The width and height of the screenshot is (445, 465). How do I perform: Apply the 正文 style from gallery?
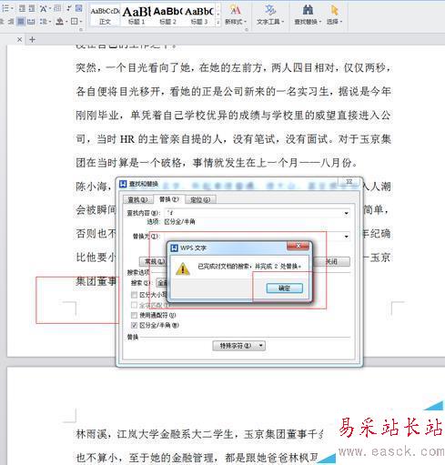[105, 15]
